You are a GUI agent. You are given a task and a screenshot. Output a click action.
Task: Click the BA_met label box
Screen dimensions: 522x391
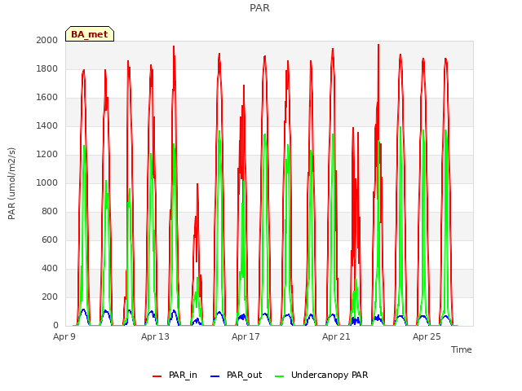point(90,34)
